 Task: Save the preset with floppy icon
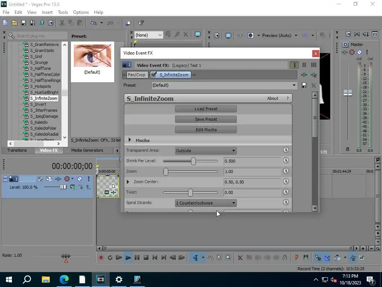[x=304, y=85]
